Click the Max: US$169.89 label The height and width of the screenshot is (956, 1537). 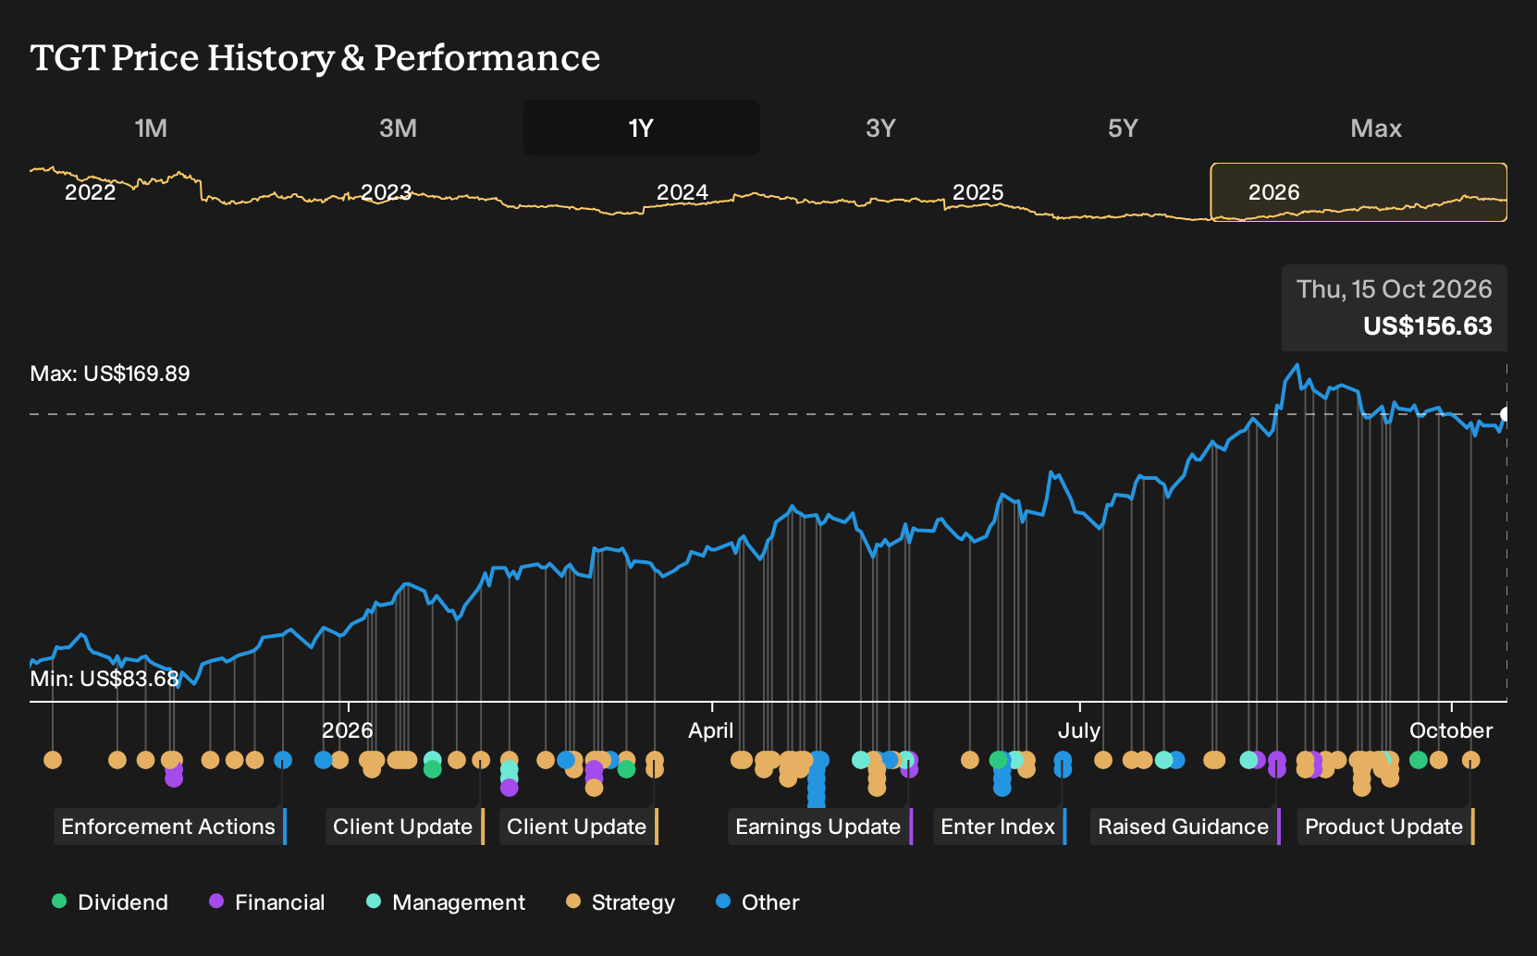[110, 374]
